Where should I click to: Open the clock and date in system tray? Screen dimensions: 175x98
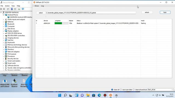tap(170, 95)
